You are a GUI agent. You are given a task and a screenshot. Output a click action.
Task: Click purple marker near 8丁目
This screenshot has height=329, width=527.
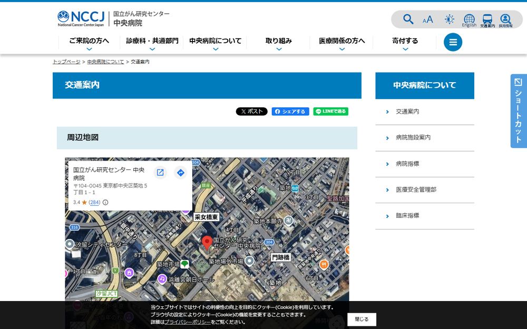130,273
